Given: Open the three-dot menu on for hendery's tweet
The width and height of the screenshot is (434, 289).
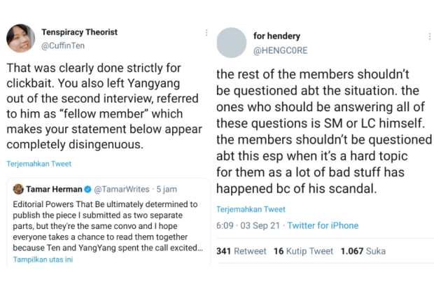Looking at the screenshot, I should pyautogui.click(x=428, y=36).
